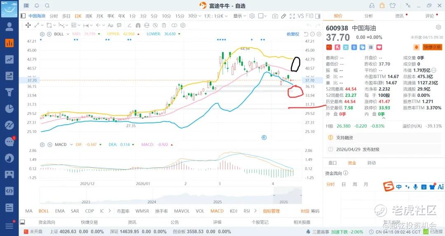Zoom in chart with the plus circle icon
This screenshot has height=236, width=445.
click(x=319, y=34)
